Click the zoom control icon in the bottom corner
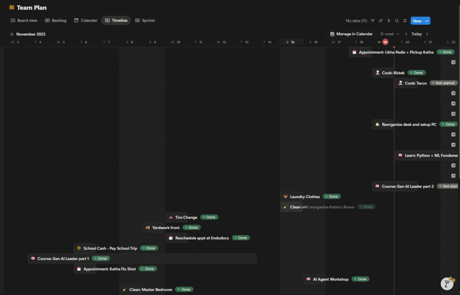The image size is (460, 295). (x=447, y=283)
